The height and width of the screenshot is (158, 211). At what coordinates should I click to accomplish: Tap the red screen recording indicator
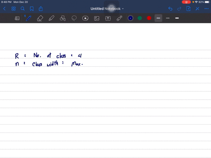pos(186,2)
